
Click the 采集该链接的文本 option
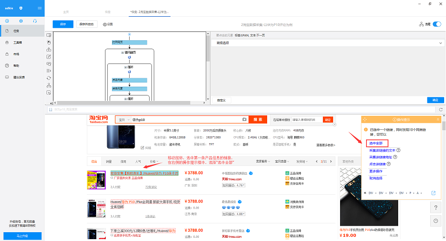pyautogui.click(x=382, y=150)
